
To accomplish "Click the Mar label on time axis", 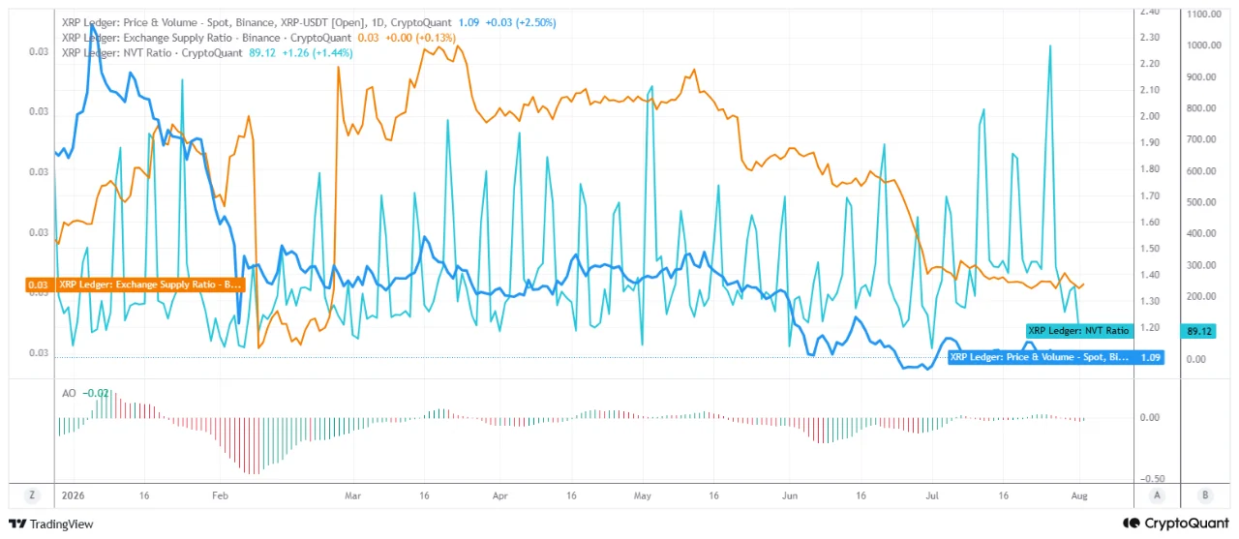I will pos(352,494).
